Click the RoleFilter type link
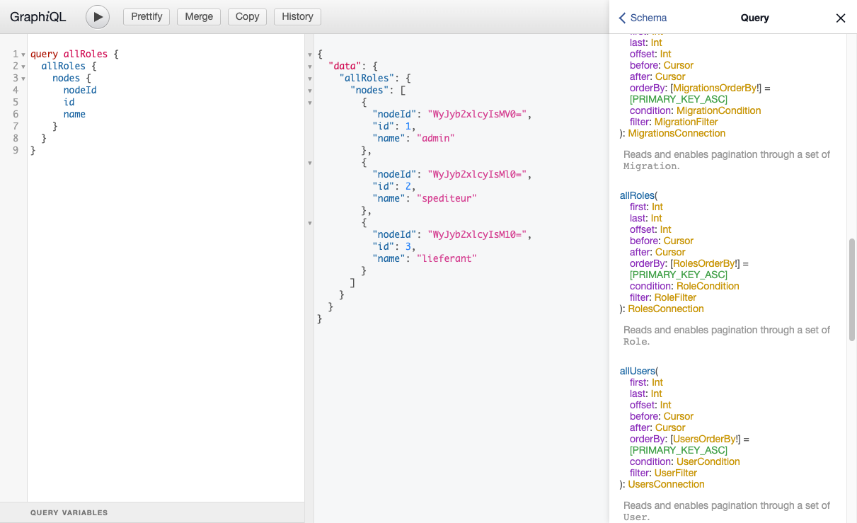The width and height of the screenshot is (857, 523). tap(675, 297)
